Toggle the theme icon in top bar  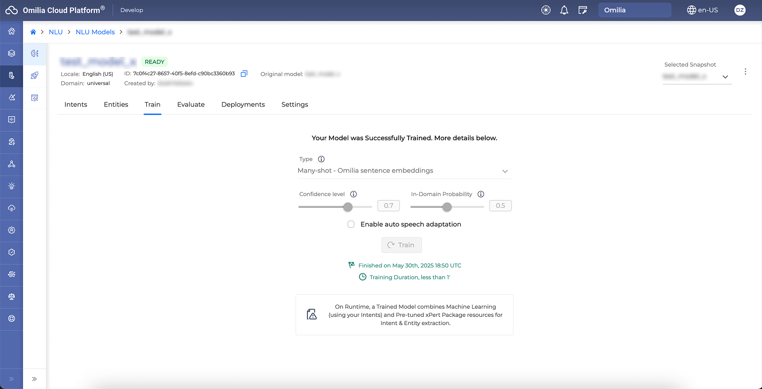546,10
